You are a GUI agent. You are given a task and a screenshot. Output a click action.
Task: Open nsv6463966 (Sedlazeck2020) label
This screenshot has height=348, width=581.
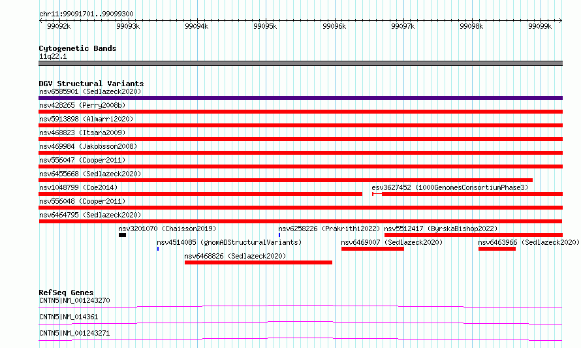coord(528,242)
